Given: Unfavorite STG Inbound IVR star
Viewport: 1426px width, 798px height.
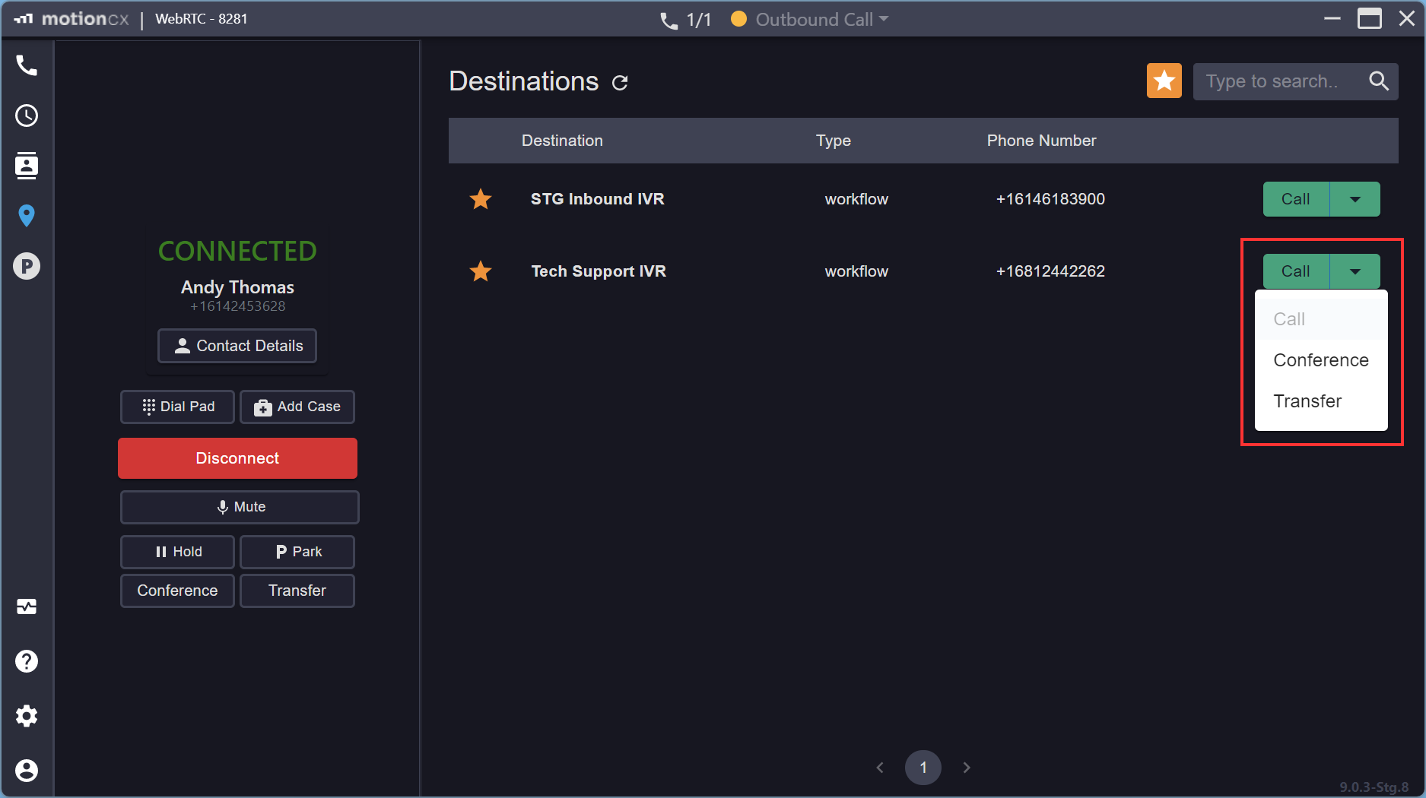Looking at the screenshot, I should 481,199.
